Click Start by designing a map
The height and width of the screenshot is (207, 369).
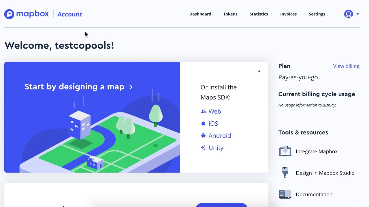click(x=74, y=87)
